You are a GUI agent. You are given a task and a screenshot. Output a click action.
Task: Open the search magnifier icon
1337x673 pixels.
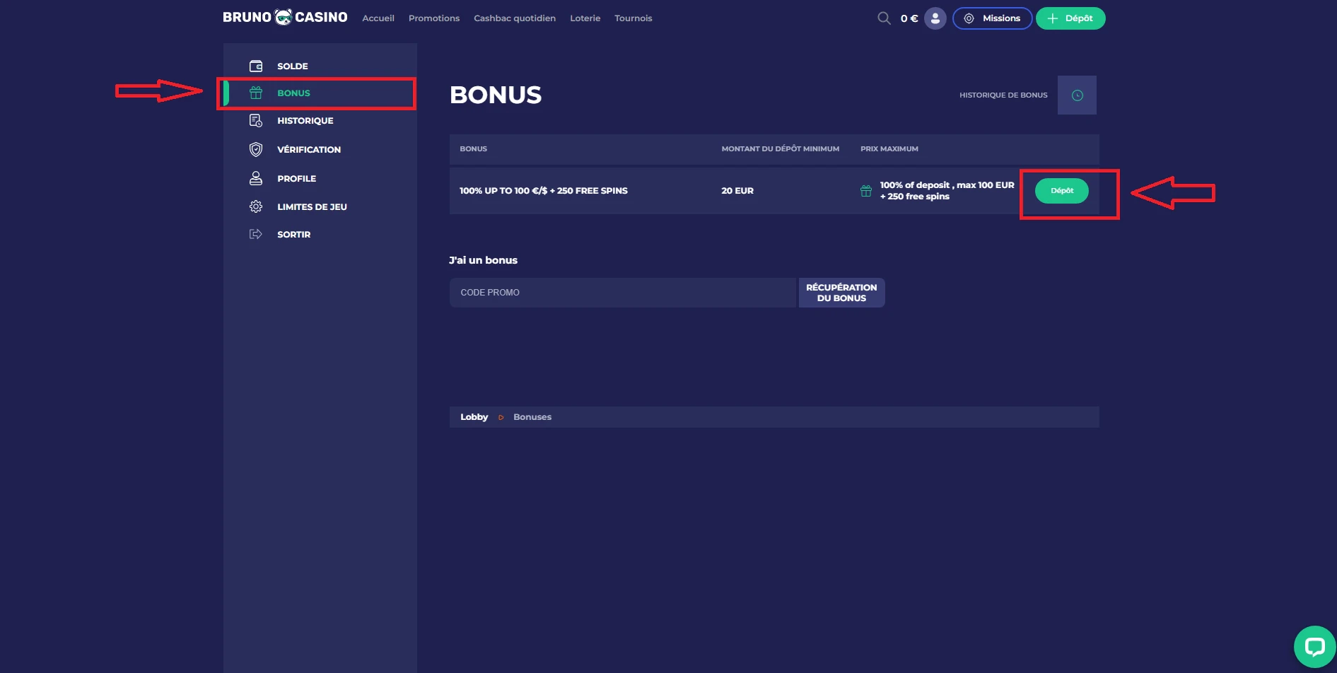point(884,18)
